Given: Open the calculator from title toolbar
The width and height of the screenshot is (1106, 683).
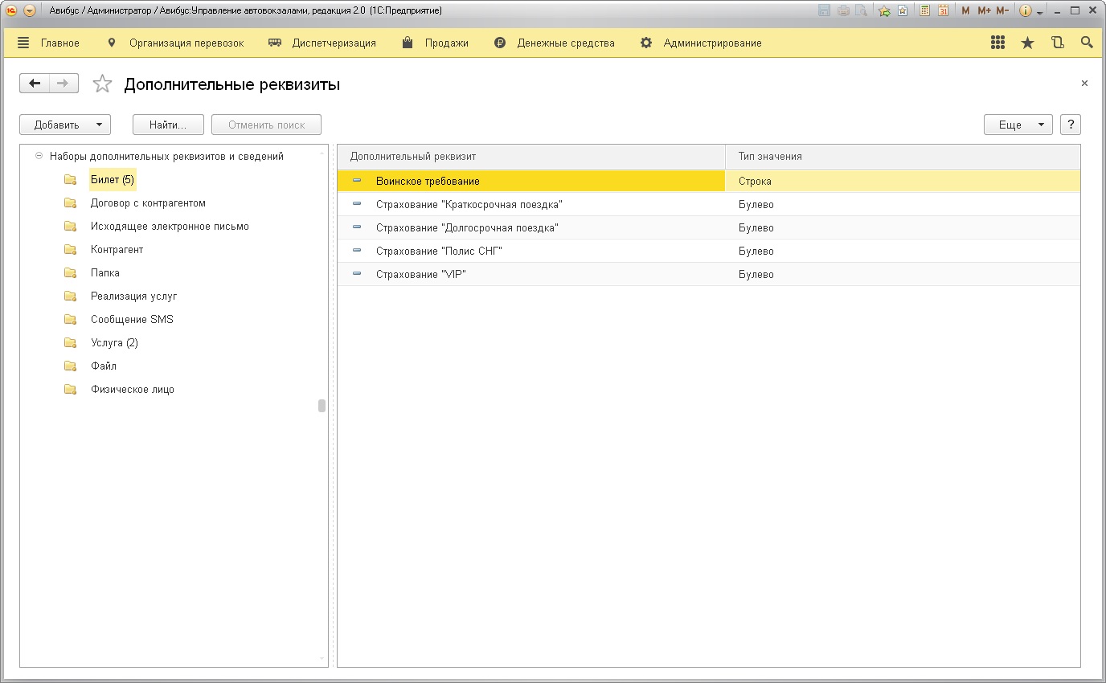Looking at the screenshot, I should (925, 10).
